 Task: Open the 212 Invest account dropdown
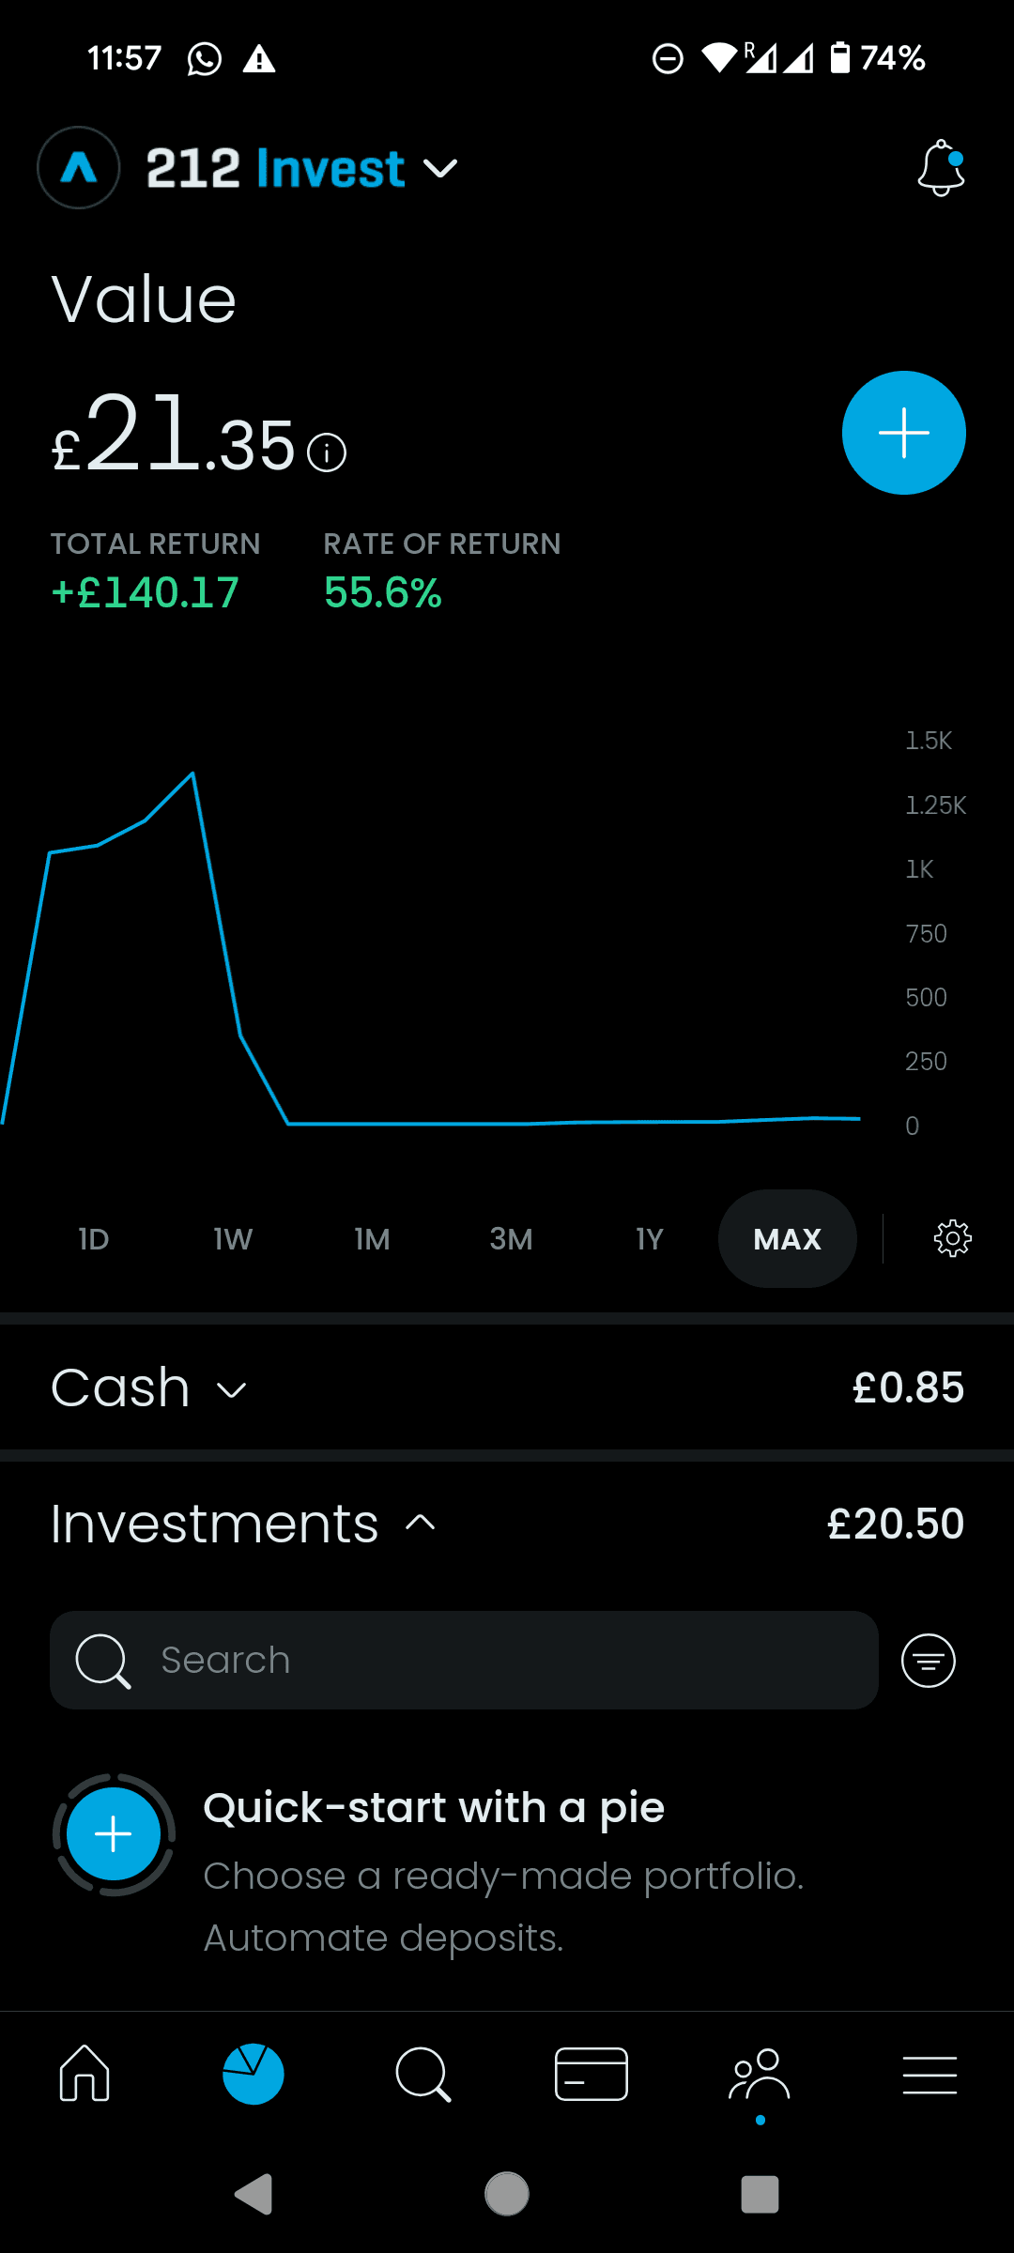pyautogui.click(x=302, y=169)
